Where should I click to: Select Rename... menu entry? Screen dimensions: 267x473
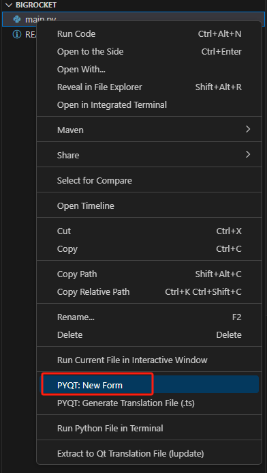(149, 317)
